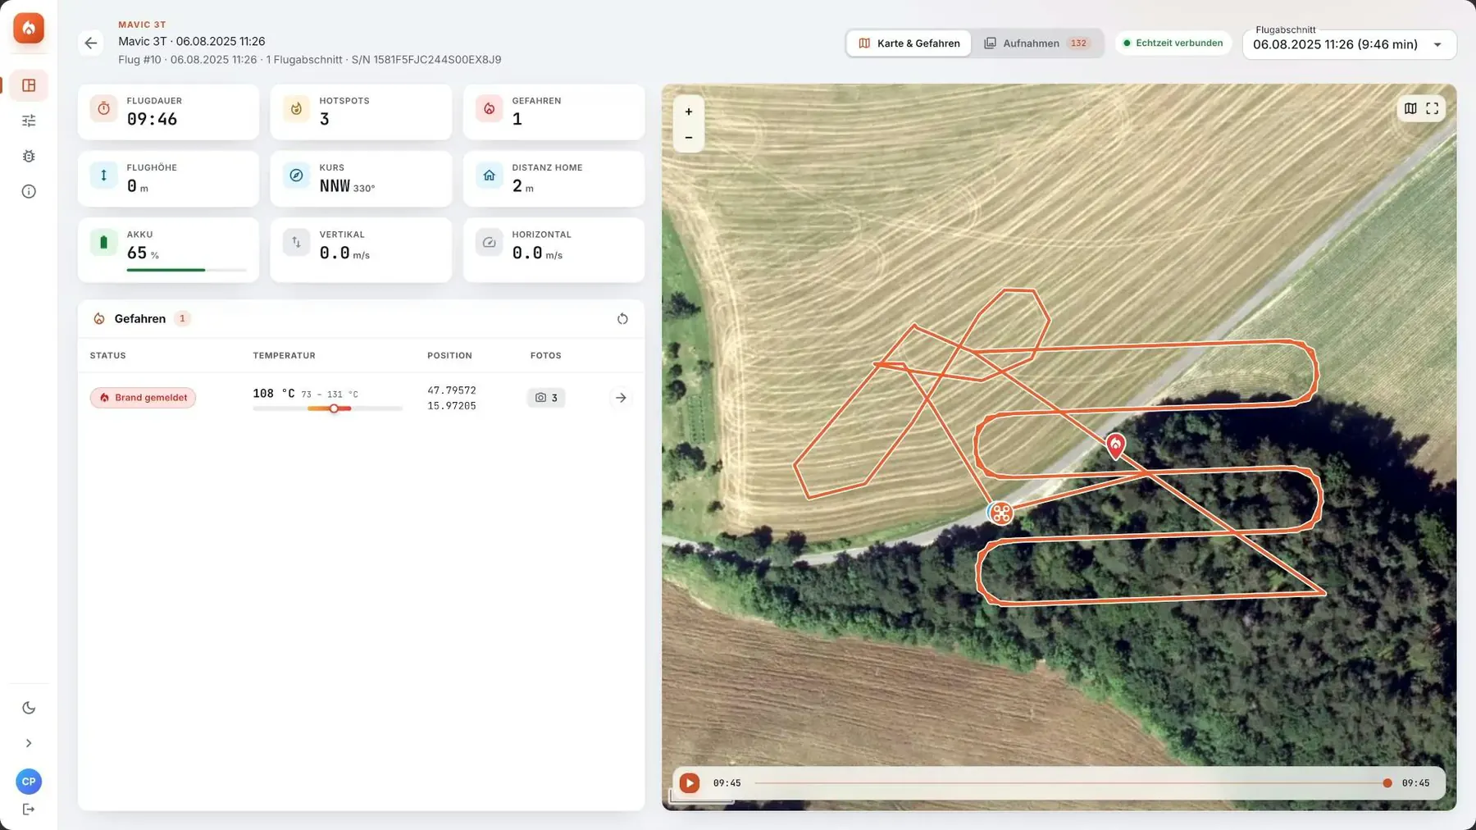Toggle map layer style icon
This screenshot has height=830, width=1476.
pyautogui.click(x=1410, y=108)
